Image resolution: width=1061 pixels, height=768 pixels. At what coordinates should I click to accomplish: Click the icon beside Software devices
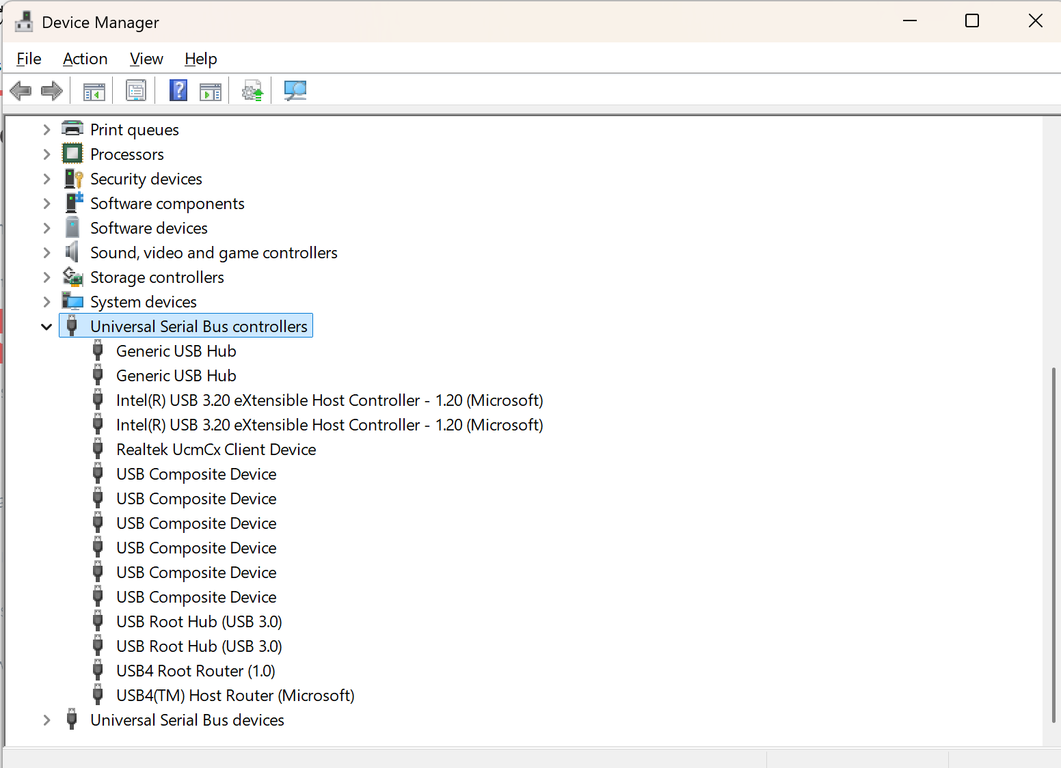72,228
